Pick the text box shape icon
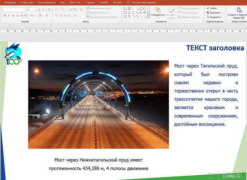Screen dimensions: 247x180 [x=129, y=9]
